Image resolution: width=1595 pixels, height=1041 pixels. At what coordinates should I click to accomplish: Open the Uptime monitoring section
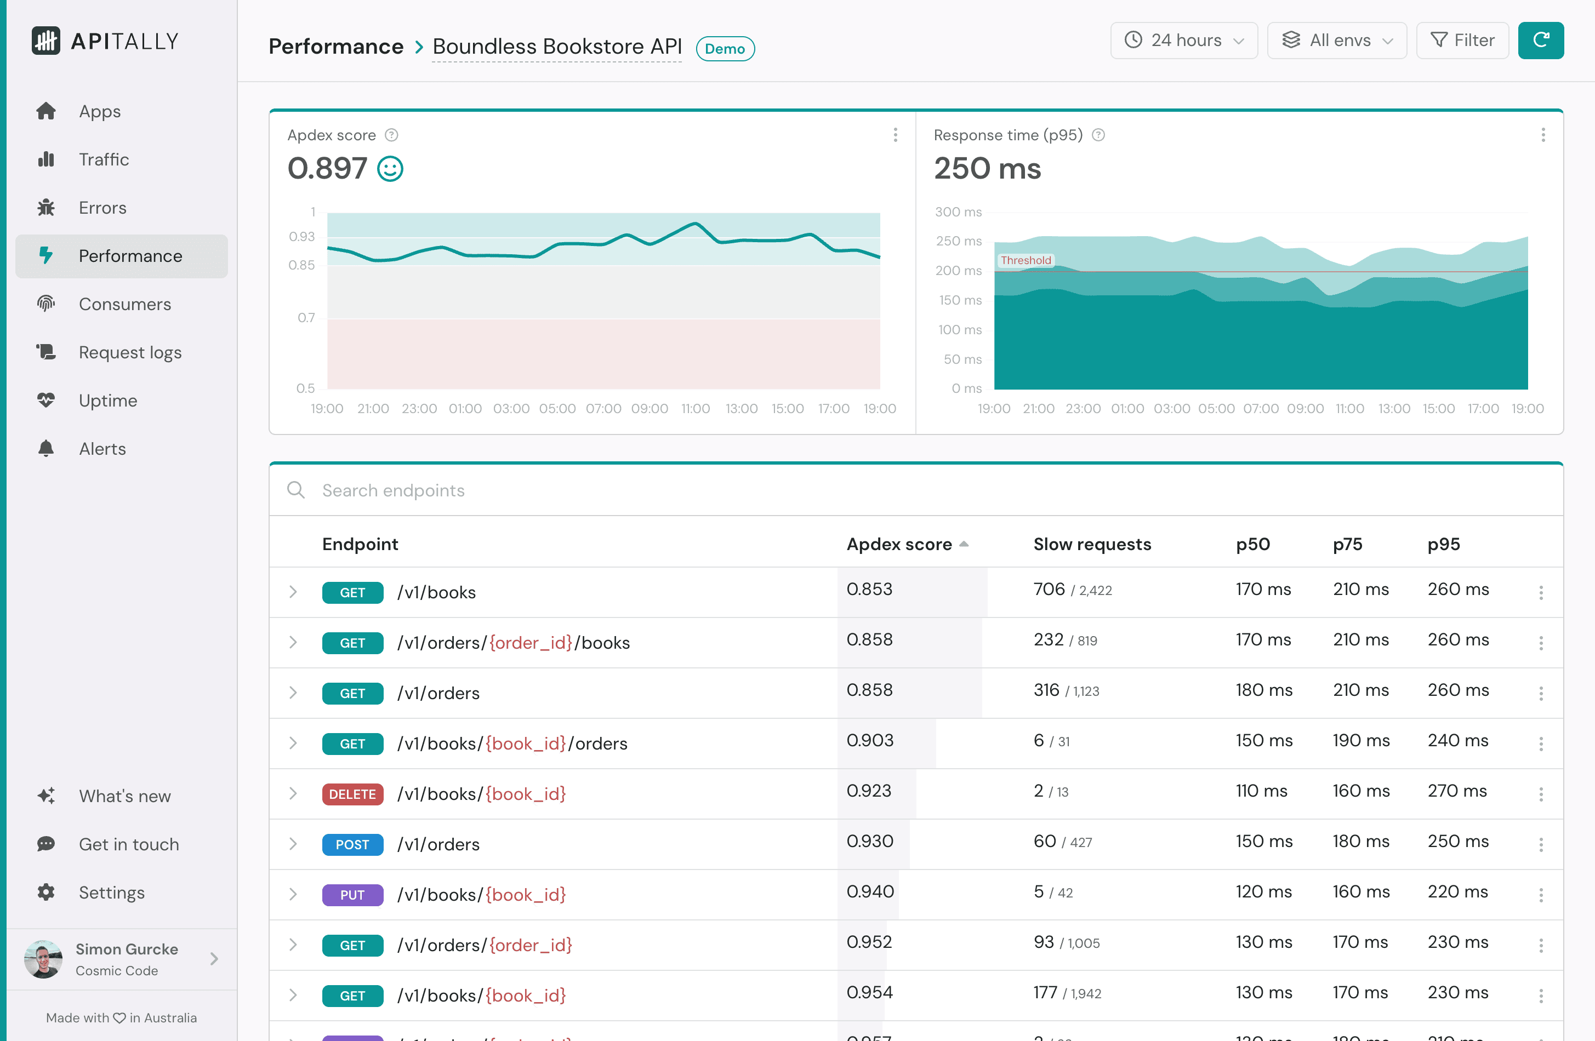click(107, 400)
